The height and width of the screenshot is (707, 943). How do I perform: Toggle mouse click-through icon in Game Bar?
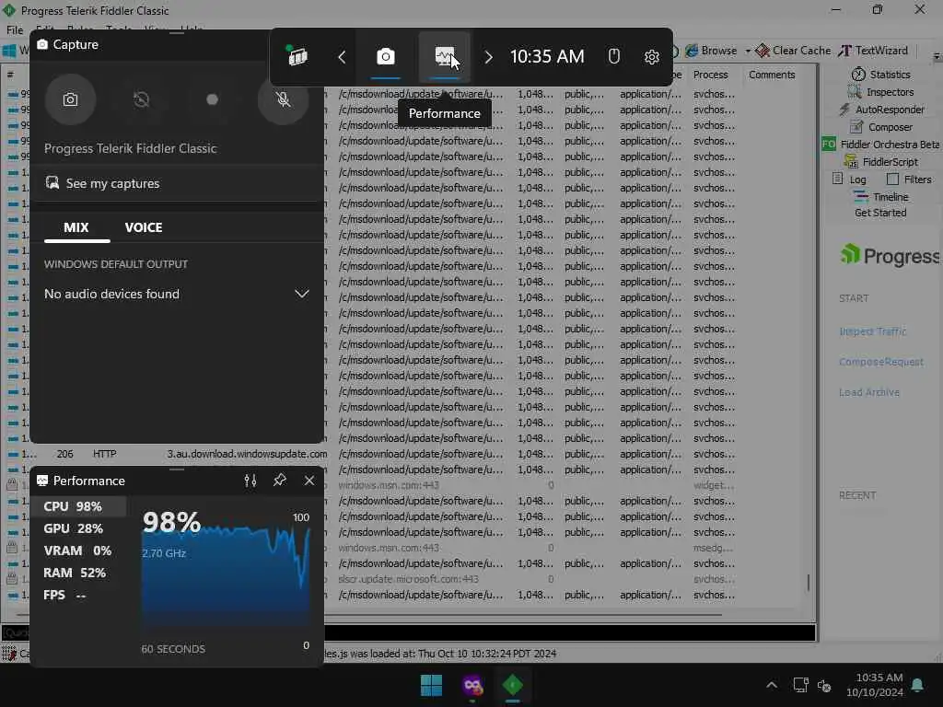click(x=613, y=56)
